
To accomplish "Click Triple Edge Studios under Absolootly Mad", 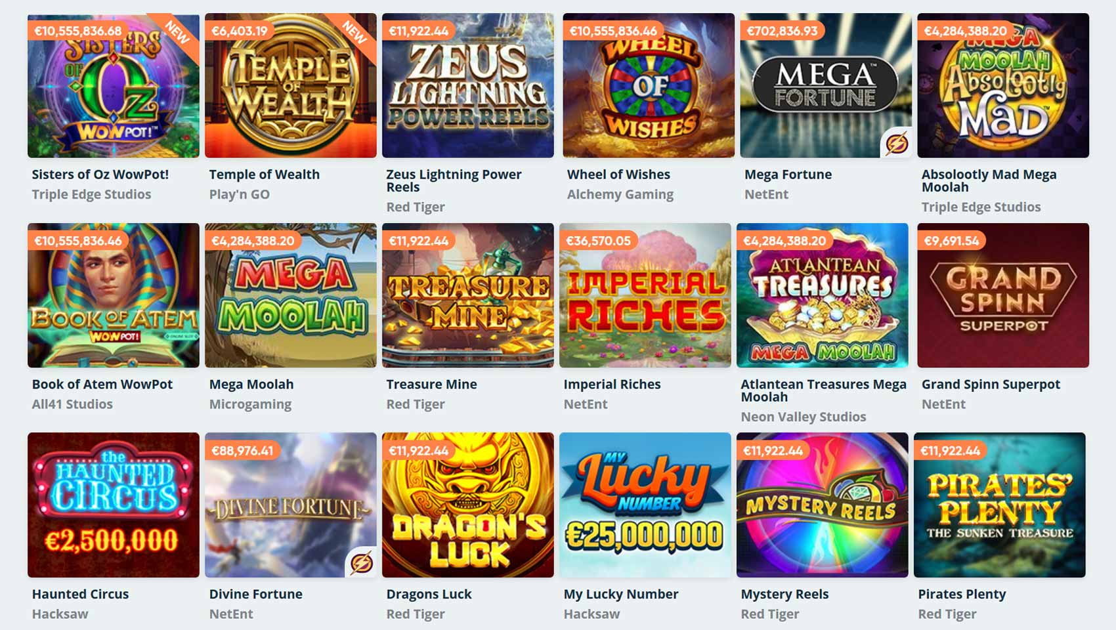I will (981, 207).
